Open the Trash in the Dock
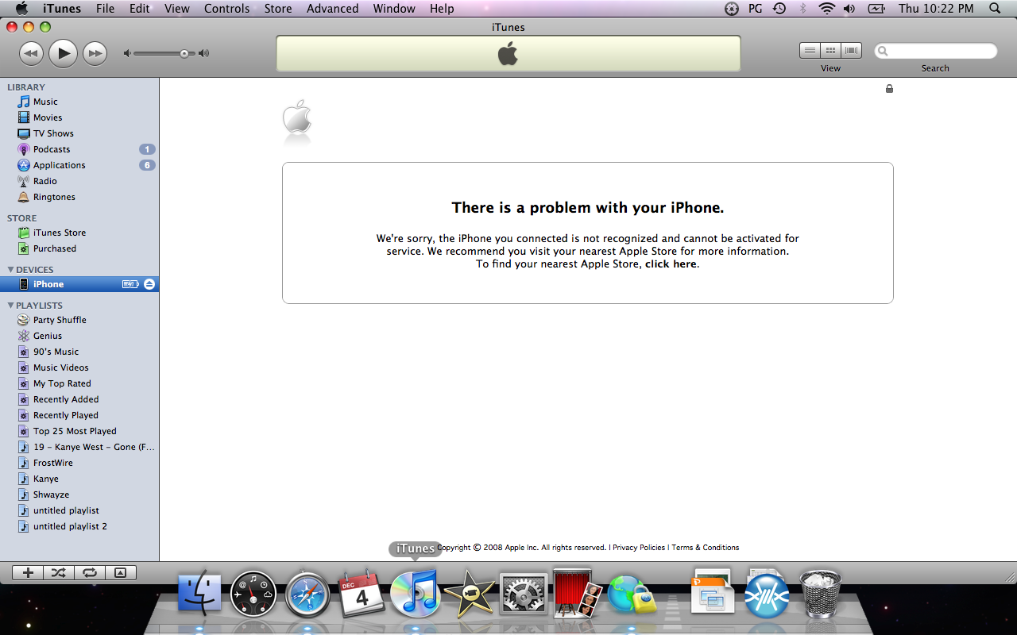 [x=820, y=593]
